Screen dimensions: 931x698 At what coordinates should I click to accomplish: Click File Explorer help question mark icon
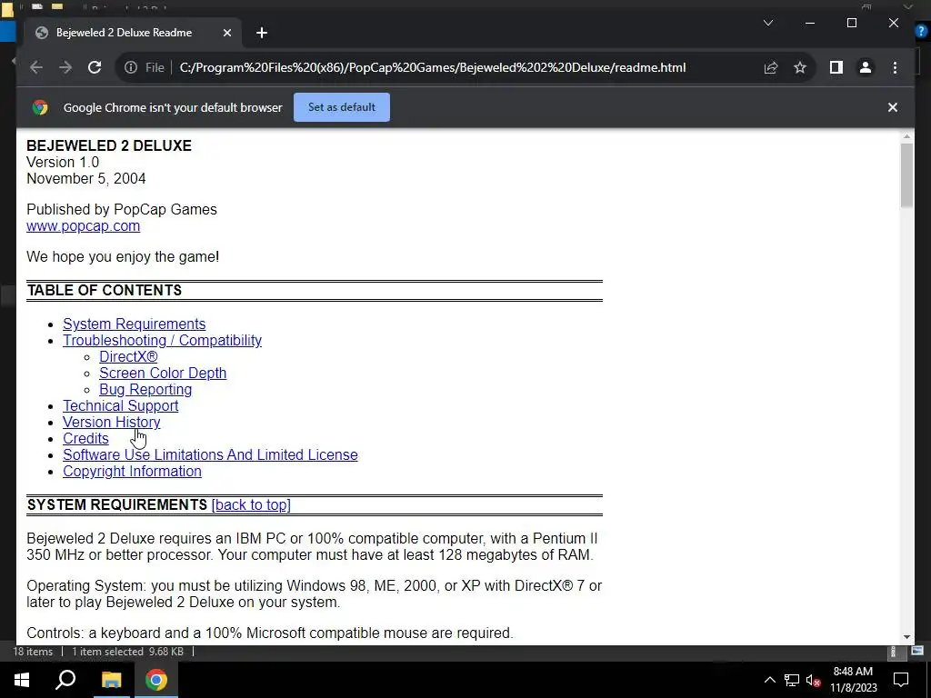pos(921,32)
